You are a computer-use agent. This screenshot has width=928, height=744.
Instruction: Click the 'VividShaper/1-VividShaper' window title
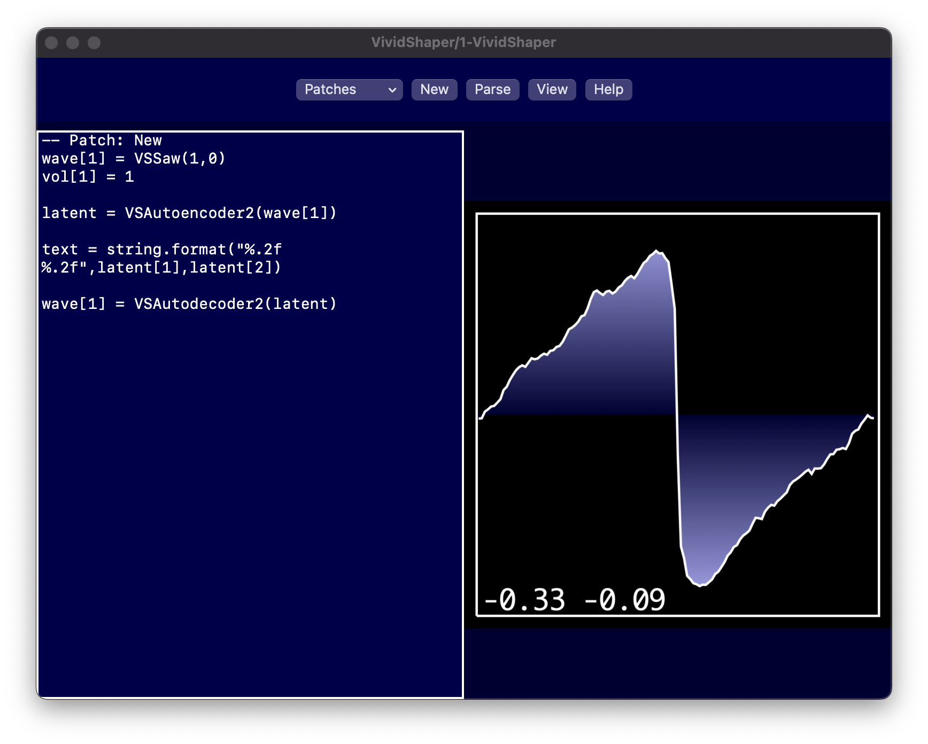click(463, 43)
